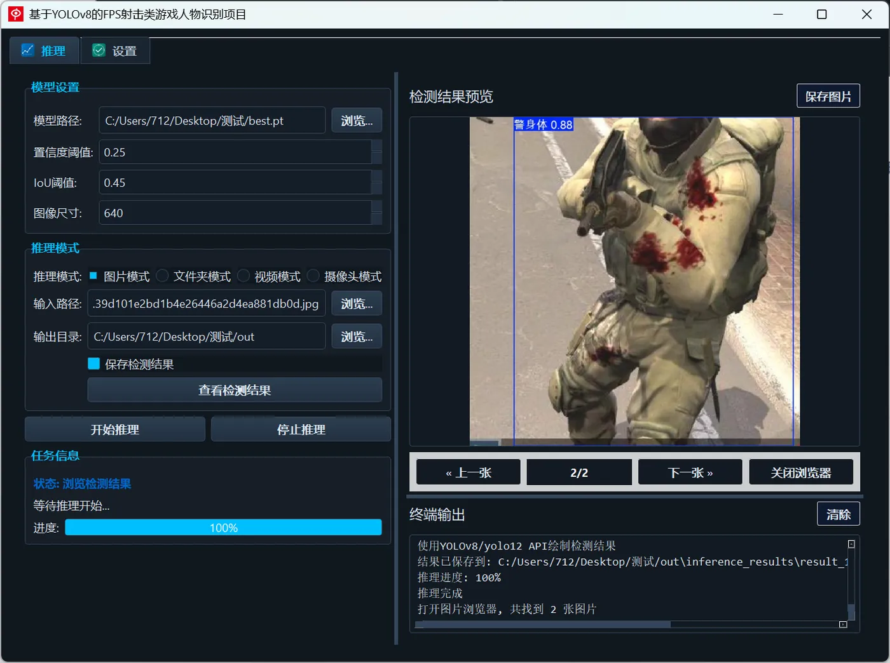Click the green checkmark icon on 设置 tab
This screenshot has width=890, height=663.
[99, 50]
